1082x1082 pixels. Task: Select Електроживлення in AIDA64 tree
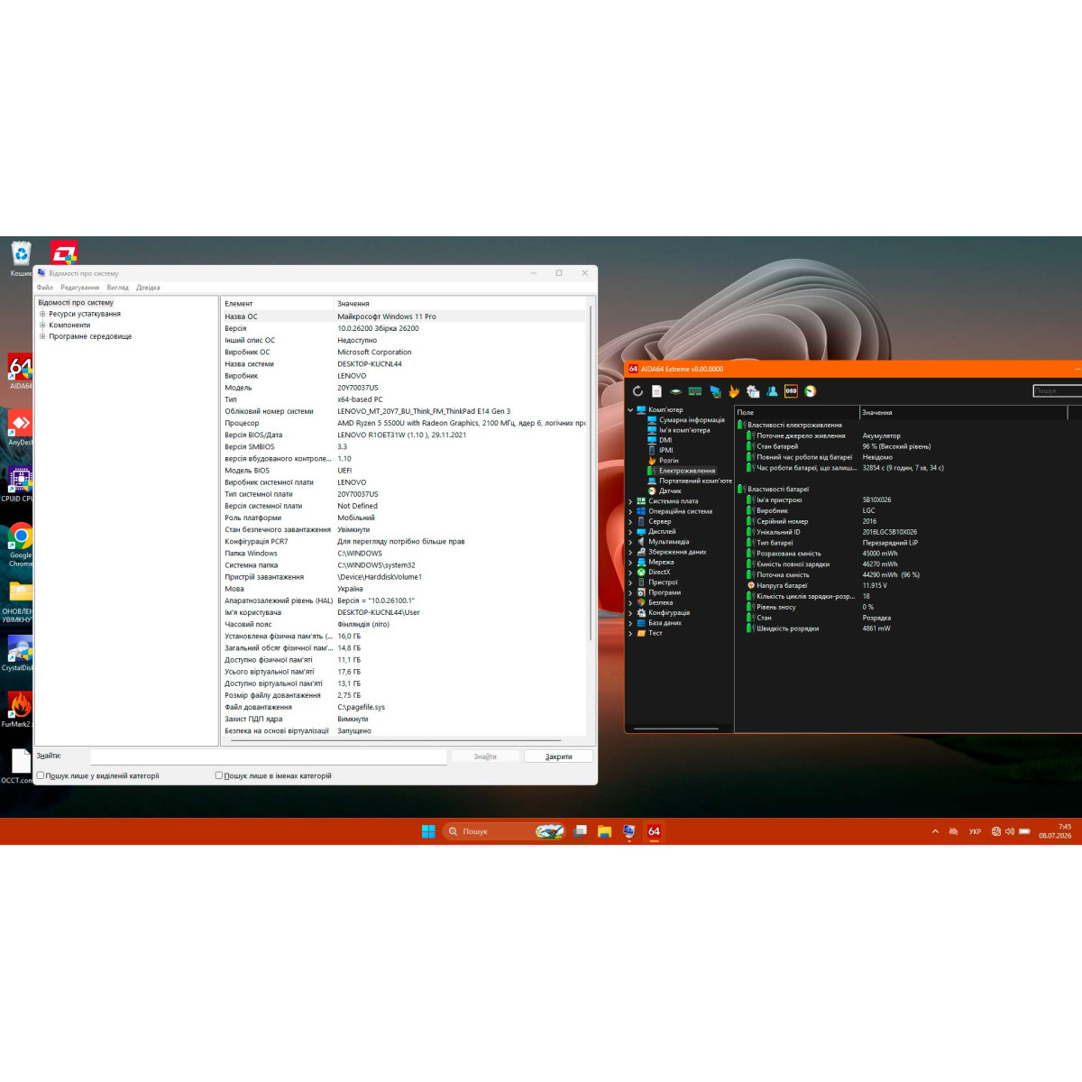[x=687, y=471]
